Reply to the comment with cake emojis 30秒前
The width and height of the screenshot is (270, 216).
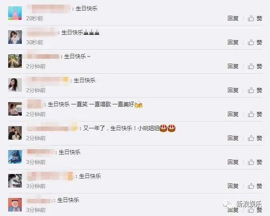[x=233, y=42]
